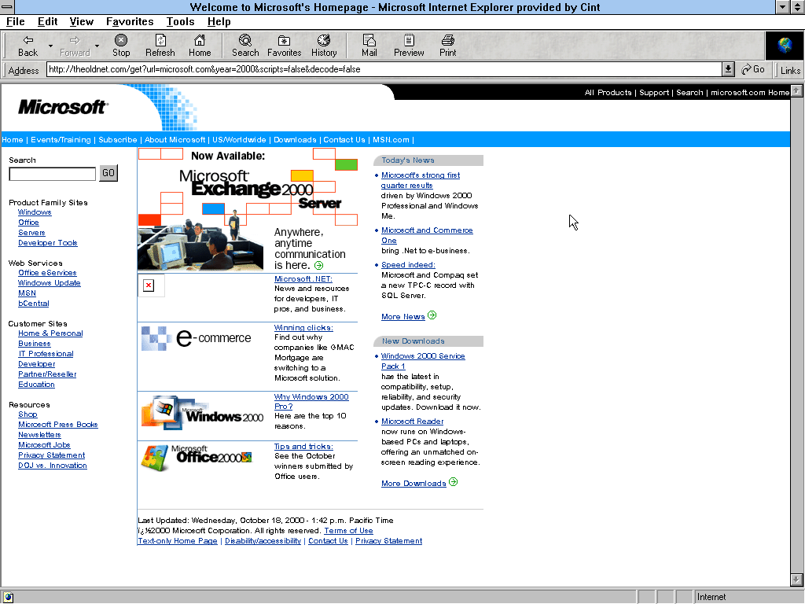Click the broken image placeholder
Screen dimensions: 805x604
[x=151, y=285]
